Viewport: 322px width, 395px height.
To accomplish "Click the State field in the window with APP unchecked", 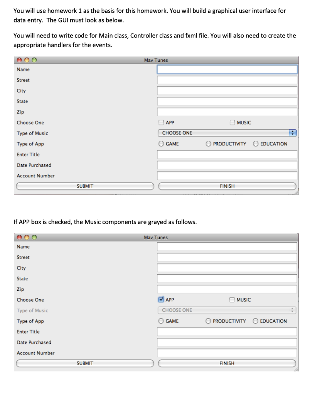I will pyautogui.click(x=227, y=101).
